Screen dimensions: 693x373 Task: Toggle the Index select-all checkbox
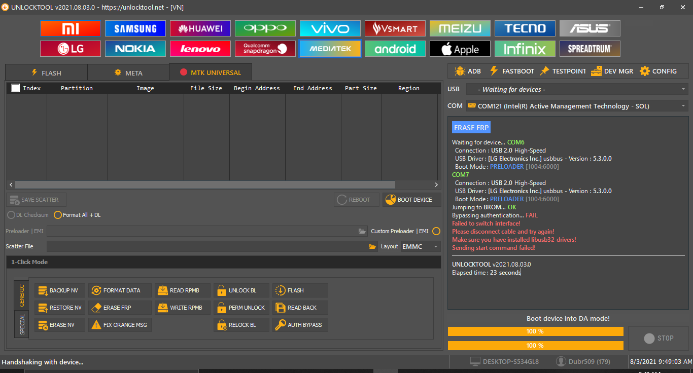pos(16,88)
